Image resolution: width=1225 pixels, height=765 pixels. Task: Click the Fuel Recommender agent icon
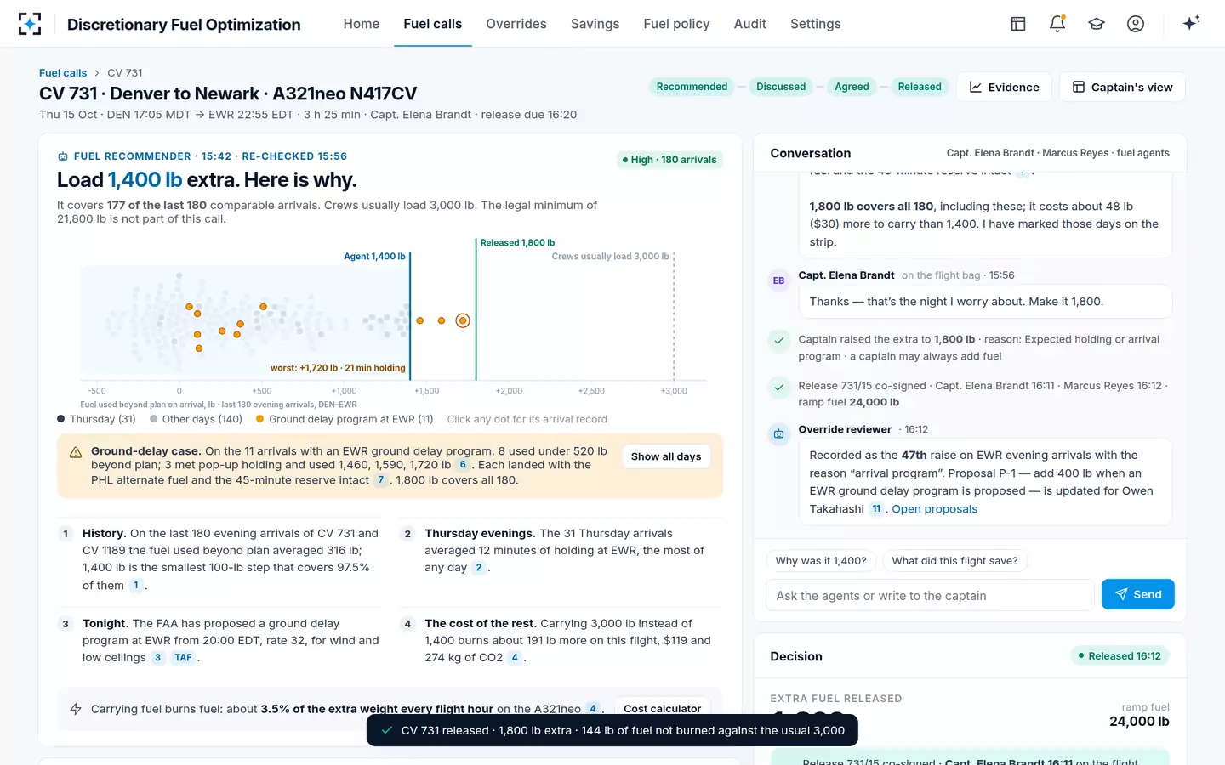(62, 156)
